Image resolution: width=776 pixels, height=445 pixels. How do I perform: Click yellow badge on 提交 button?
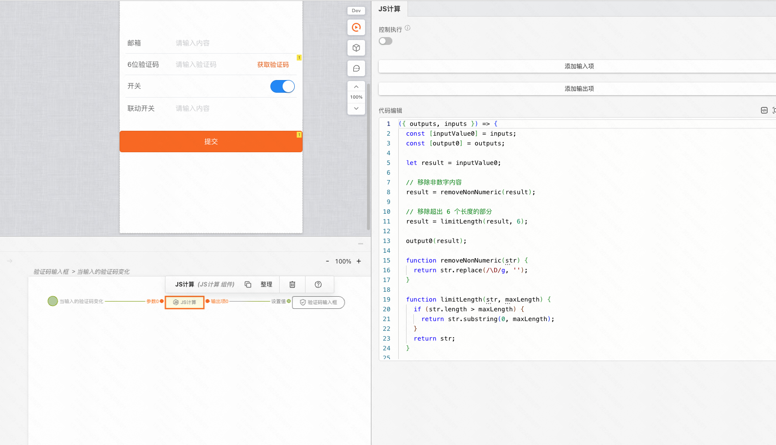[x=299, y=135]
